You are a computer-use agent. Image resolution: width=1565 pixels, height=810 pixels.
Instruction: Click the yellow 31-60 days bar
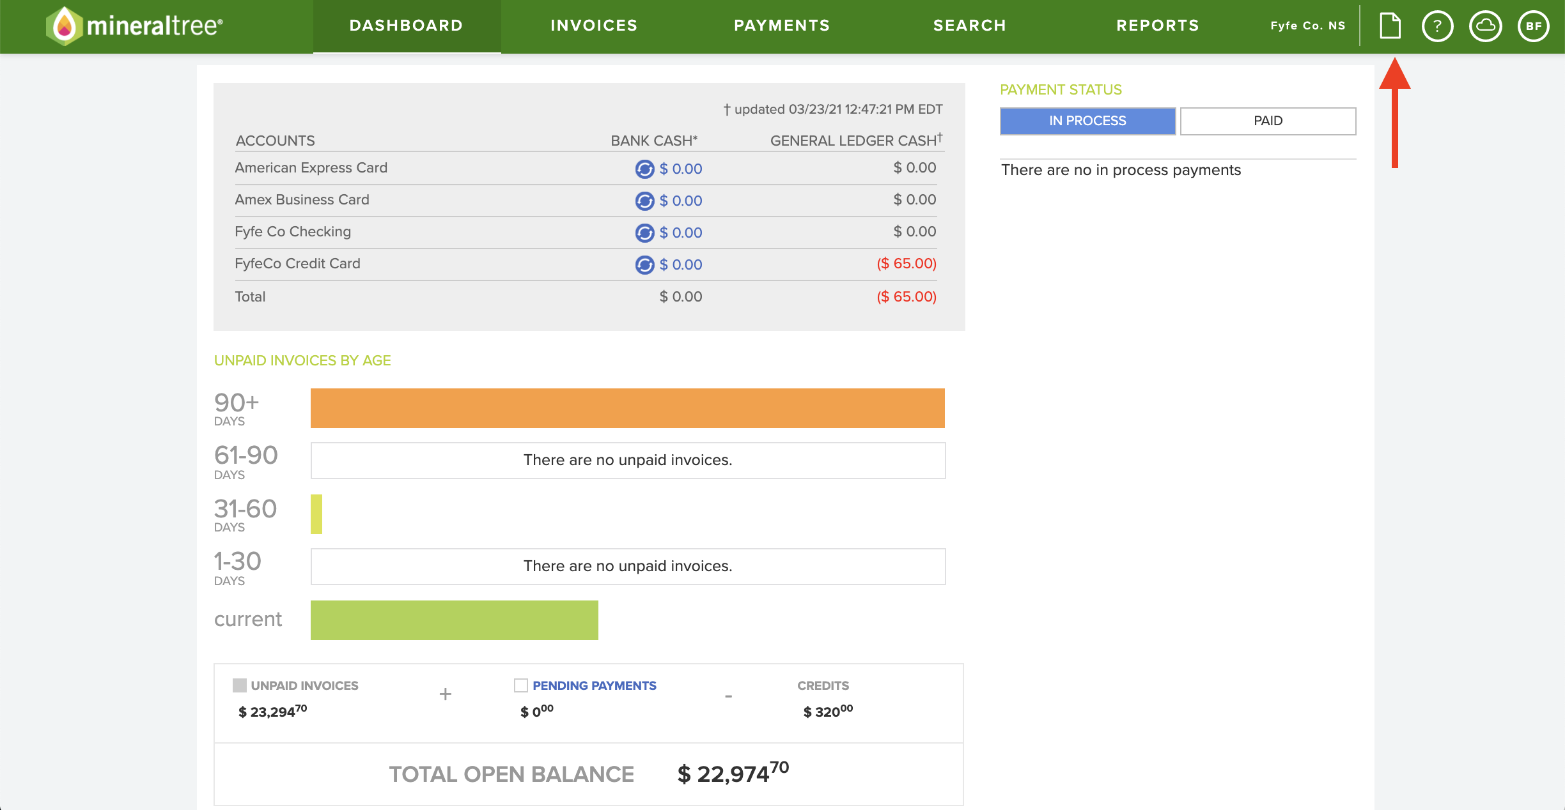(316, 514)
